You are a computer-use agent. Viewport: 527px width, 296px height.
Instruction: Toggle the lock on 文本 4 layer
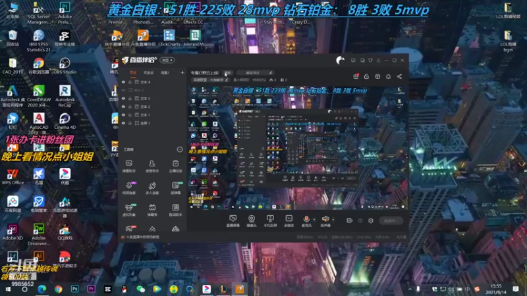click(x=130, y=82)
